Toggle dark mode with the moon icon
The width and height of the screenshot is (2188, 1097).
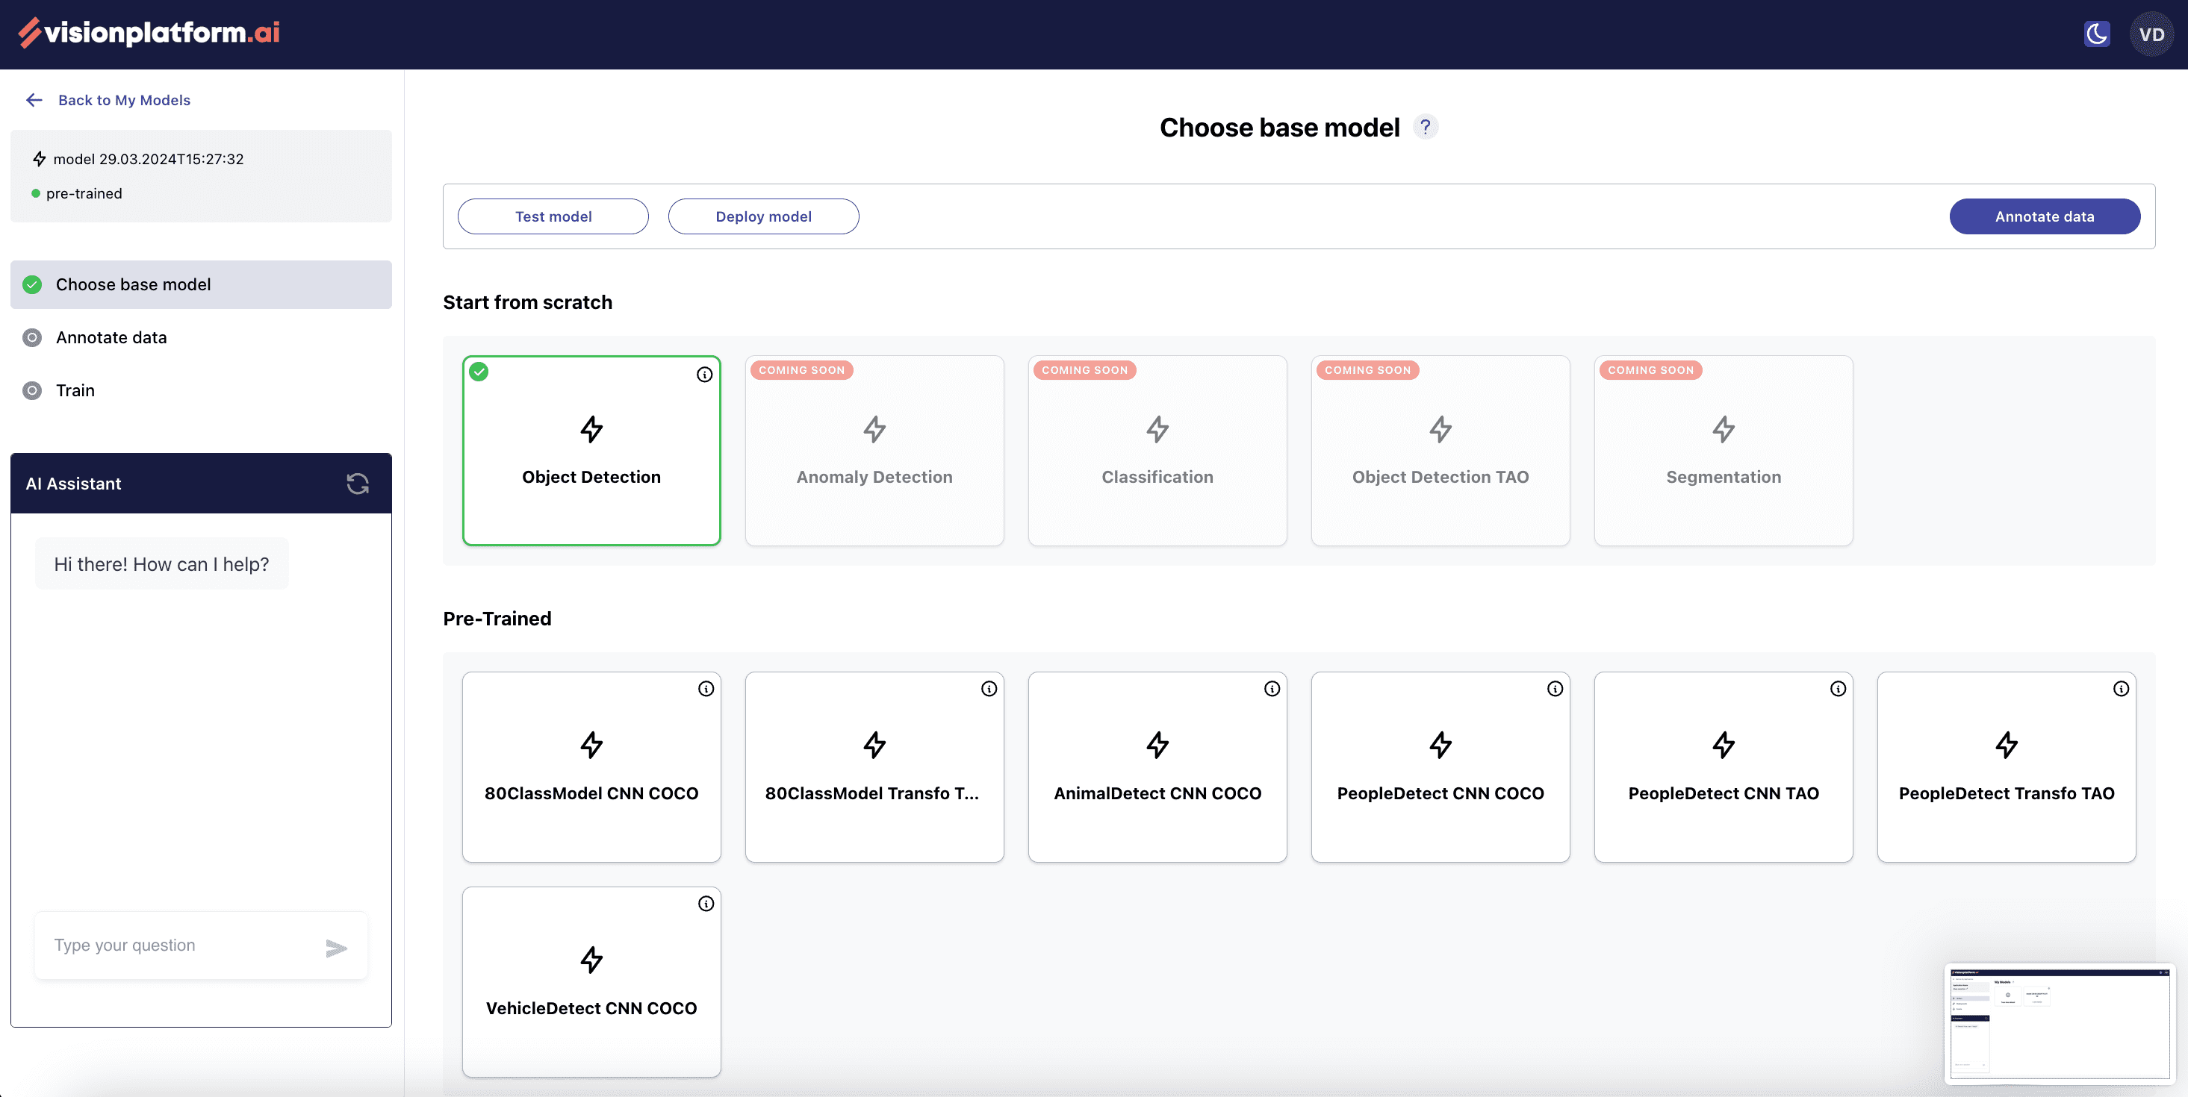2096,34
